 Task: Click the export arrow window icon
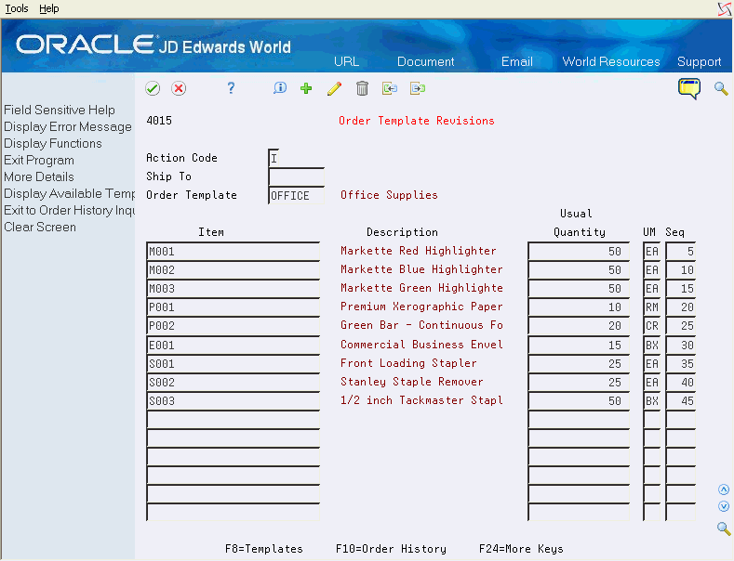click(418, 88)
